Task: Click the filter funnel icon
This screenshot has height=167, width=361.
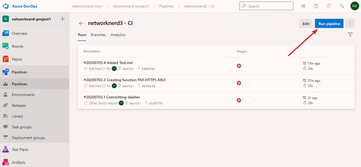Action: click(x=350, y=34)
